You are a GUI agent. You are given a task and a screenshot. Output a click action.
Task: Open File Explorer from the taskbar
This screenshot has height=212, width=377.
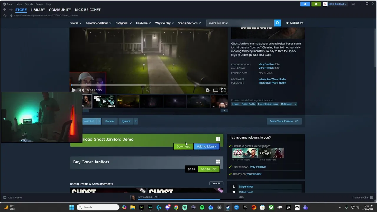(133, 207)
